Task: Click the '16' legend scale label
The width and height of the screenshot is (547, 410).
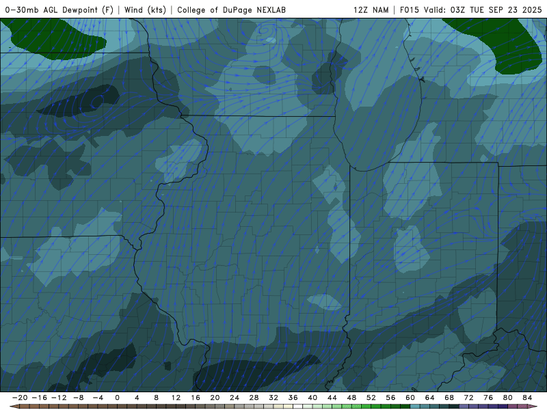Action: point(196,398)
